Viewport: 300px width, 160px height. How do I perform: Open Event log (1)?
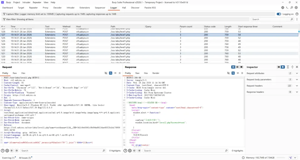pos(8,158)
